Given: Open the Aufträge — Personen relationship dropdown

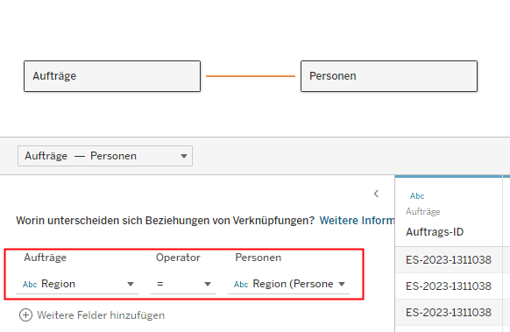Looking at the screenshot, I should pyautogui.click(x=105, y=156).
